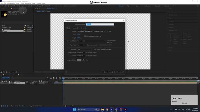Close the Composition Settings dialog
The height and width of the screenshot is (112, 200).
124,20
